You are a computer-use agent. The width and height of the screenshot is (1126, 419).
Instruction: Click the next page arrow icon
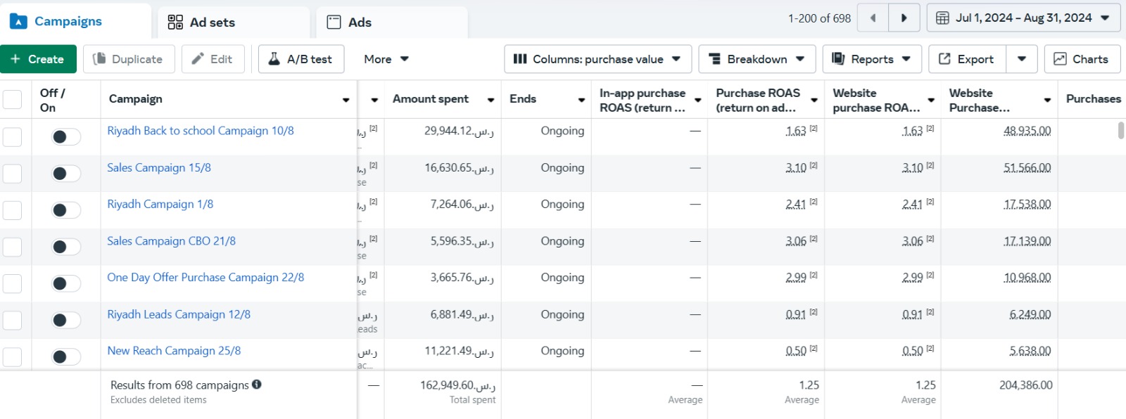pos(904,18)
